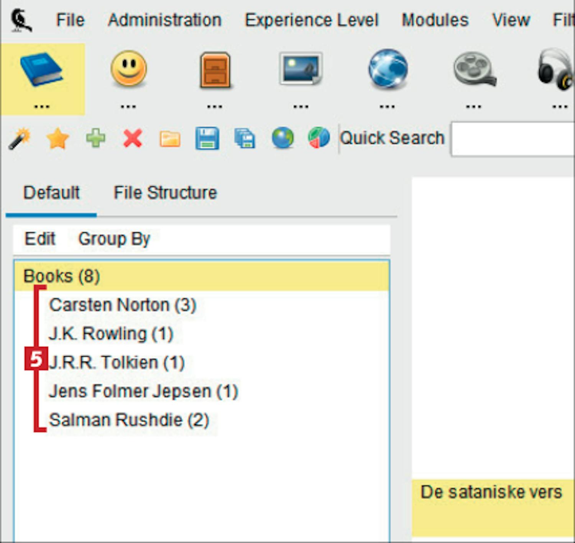Switch to the File Structure tab

coord(165,193)
